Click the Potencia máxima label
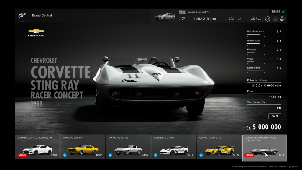Image resolution: width=302 pixels, height=170 pixels. tap(257, 80)
